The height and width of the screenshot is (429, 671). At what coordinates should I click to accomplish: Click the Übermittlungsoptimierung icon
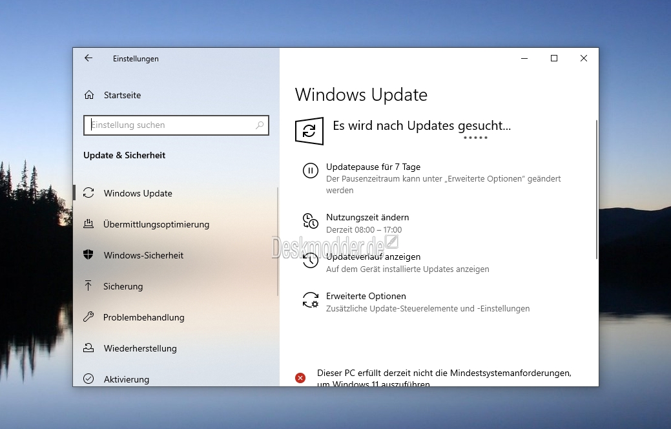click(x=88, y=224)
